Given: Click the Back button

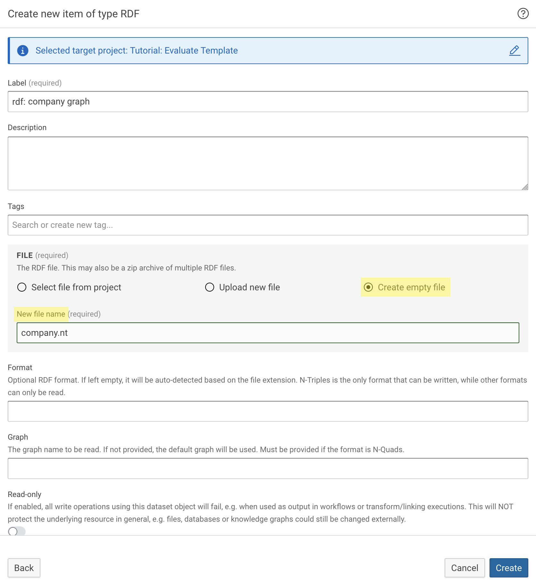Looking at the screenshot, I should [x=24, y=568].
